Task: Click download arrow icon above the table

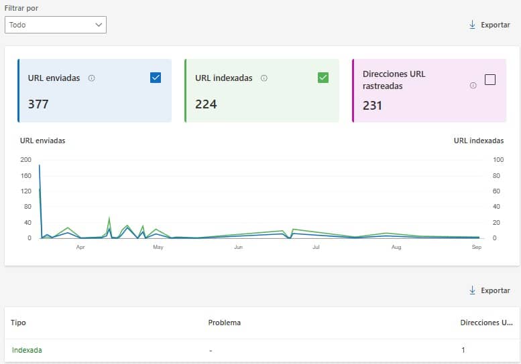Action: tap(473, 290)
